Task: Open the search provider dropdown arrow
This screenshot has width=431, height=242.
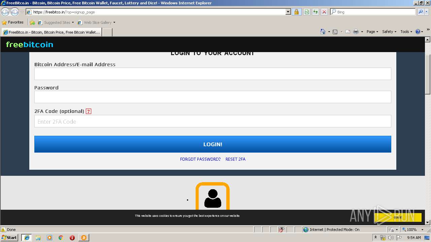Action: (427, 12)
